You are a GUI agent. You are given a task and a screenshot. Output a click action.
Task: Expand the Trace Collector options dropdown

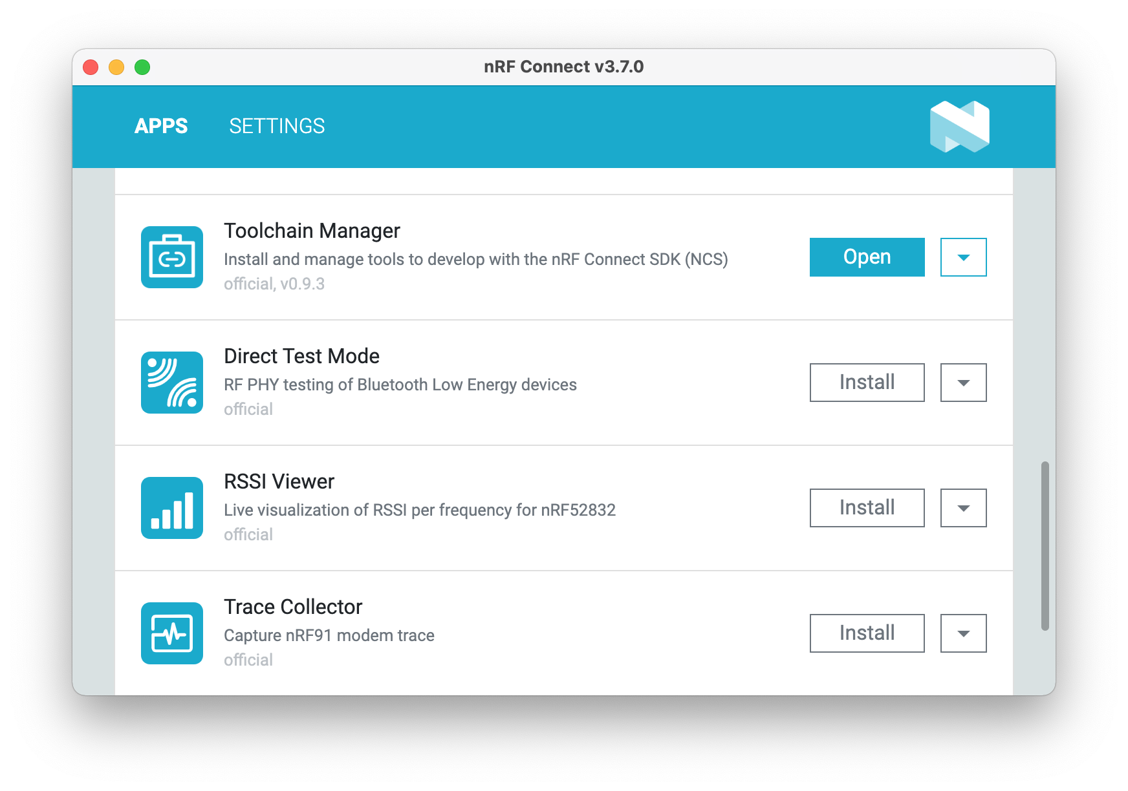click(963, 633)
